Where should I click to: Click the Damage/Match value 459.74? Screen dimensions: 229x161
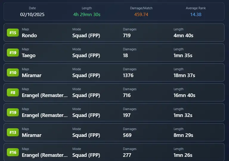(141, 14)
